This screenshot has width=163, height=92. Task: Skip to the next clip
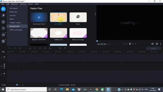tap(136, 44)
